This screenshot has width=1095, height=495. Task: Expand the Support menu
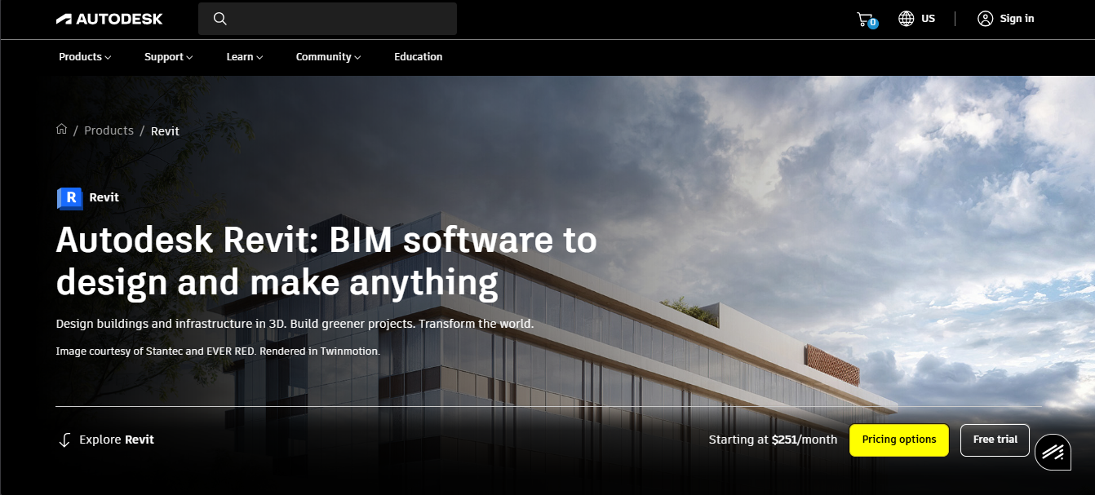click(x=168, y=57)
